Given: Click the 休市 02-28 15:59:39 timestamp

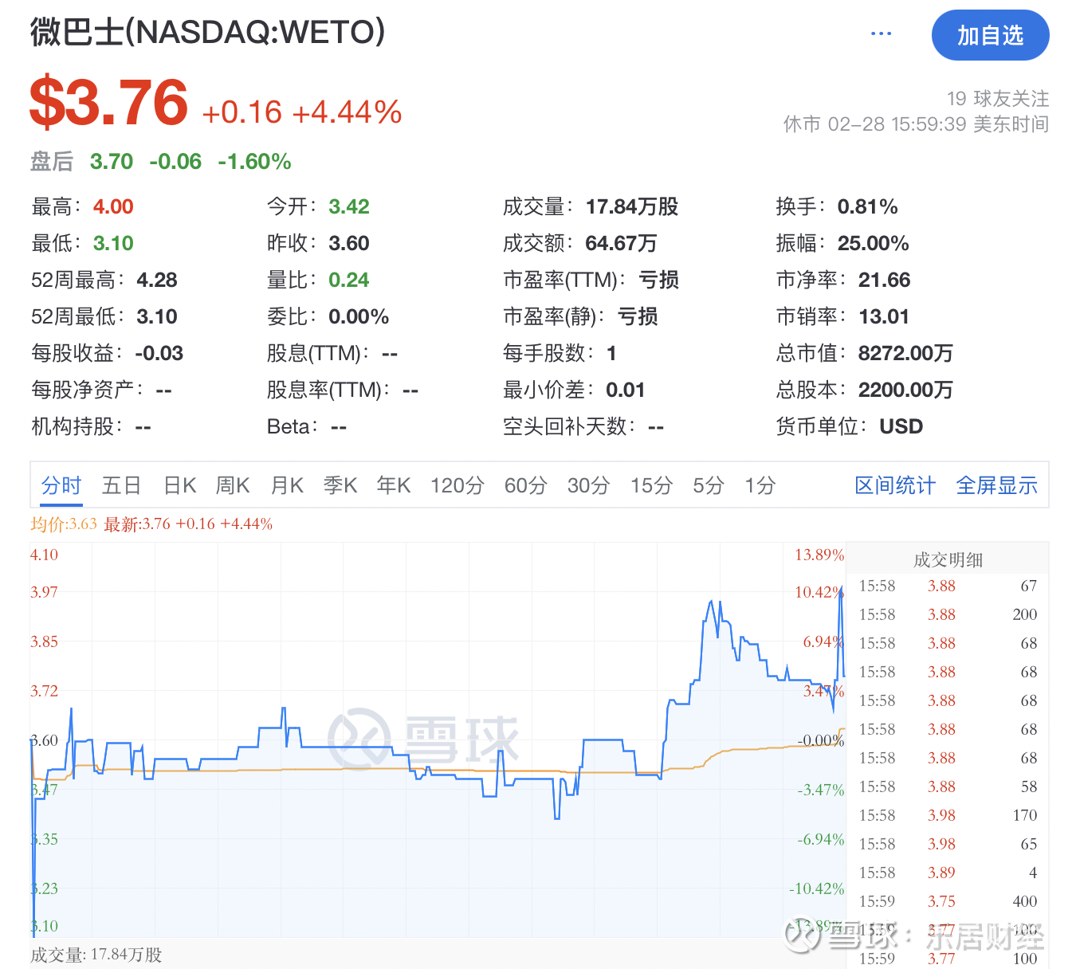Looking at the screenshot, I should 916,124.
